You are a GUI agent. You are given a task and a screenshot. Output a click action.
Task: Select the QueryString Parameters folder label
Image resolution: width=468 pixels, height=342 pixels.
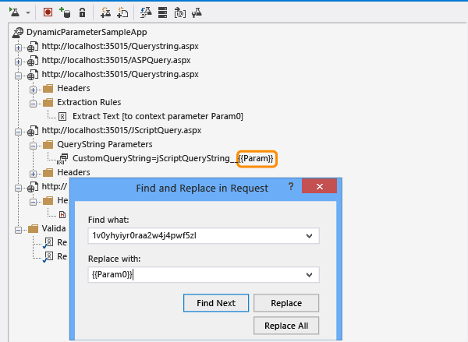105,144
